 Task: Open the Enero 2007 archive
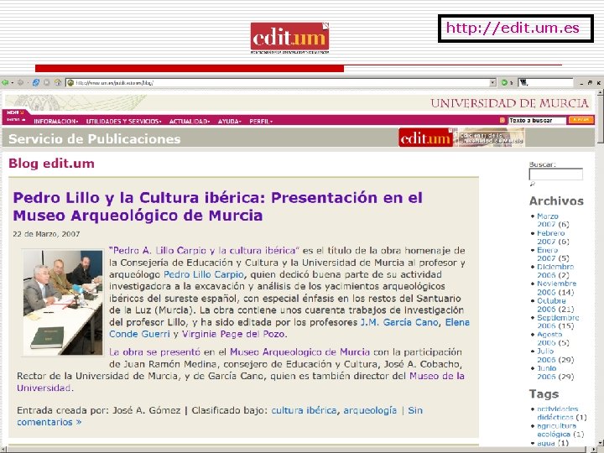[547, 254]
